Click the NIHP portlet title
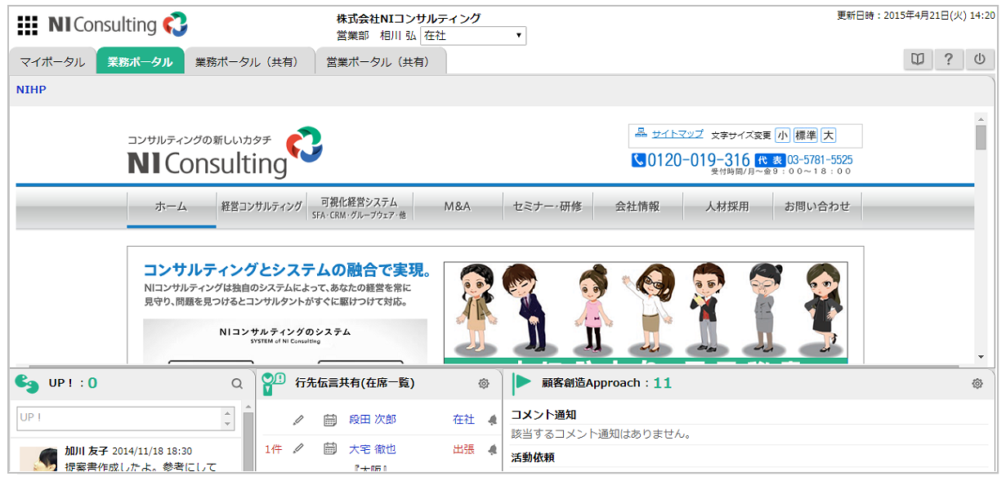1006x481 pixels. [31, 90]
